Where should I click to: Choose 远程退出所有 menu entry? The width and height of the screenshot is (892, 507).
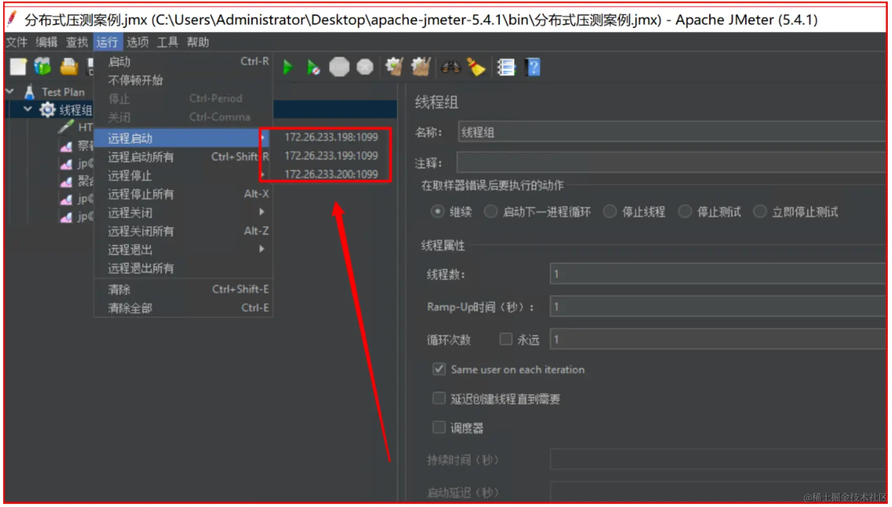coord(183,269)
